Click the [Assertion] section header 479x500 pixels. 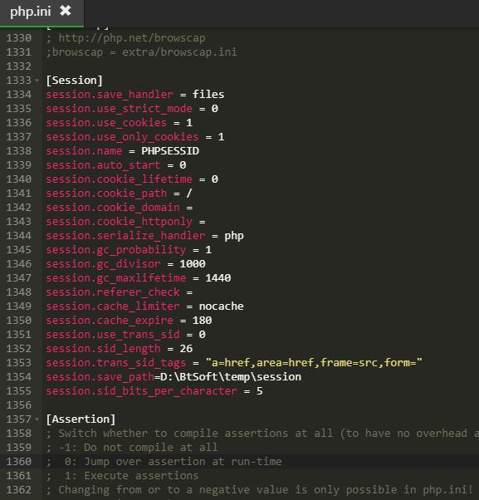point(81,419)
